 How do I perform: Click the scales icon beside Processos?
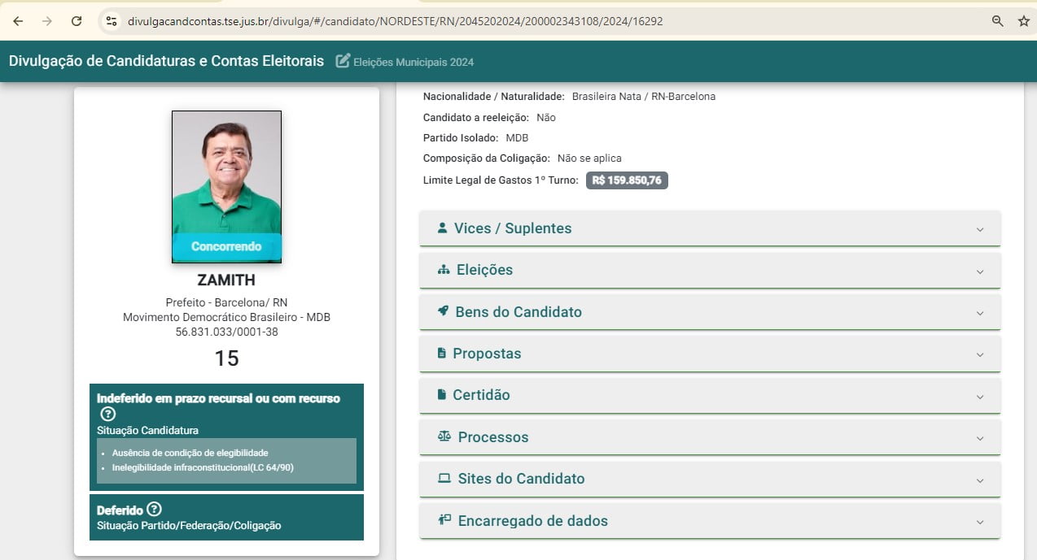[444, 436]
